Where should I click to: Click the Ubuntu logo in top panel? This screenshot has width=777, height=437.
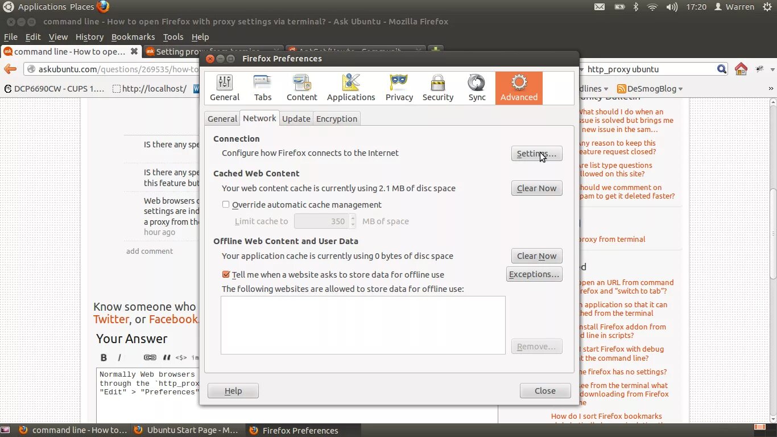point(9,7)
